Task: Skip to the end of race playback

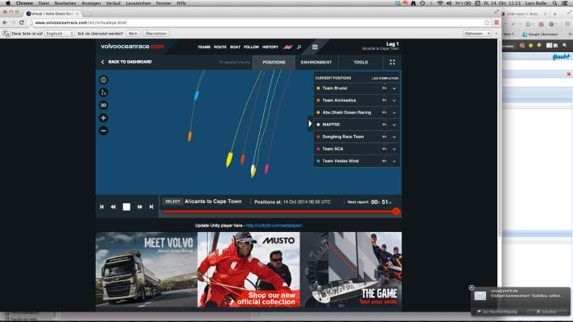Action: (x=151, y=206)
